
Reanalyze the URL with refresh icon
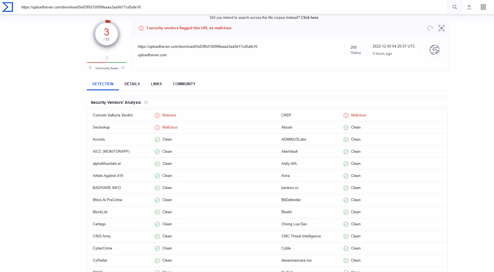pyautogui.click(x=430, y=28)
